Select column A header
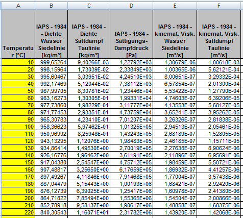 (18, 6)
